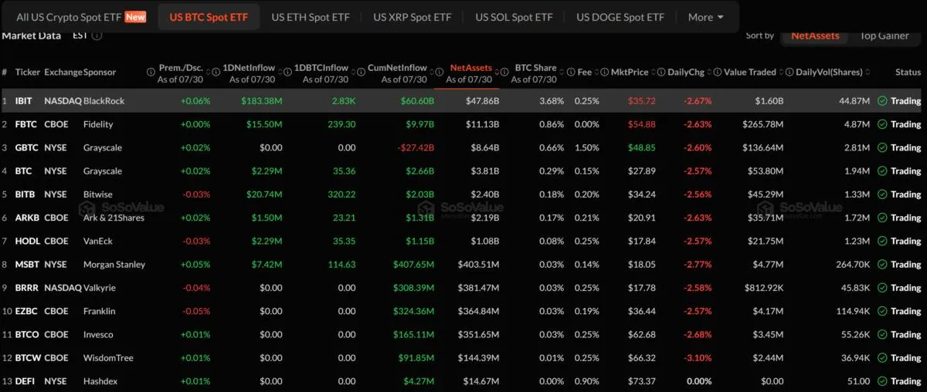The image size is (927, 392).
Task: Click the Sponsor column header
Action: [x=100, y=72]
